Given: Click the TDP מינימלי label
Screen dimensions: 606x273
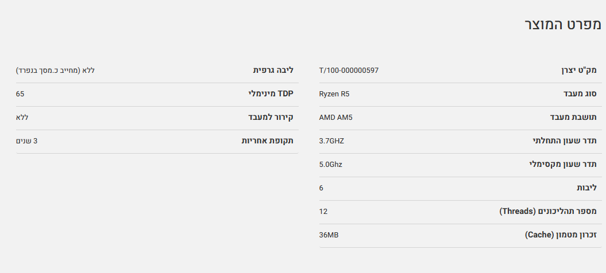Looking at the screenshot, I should (x=271, y=94).
